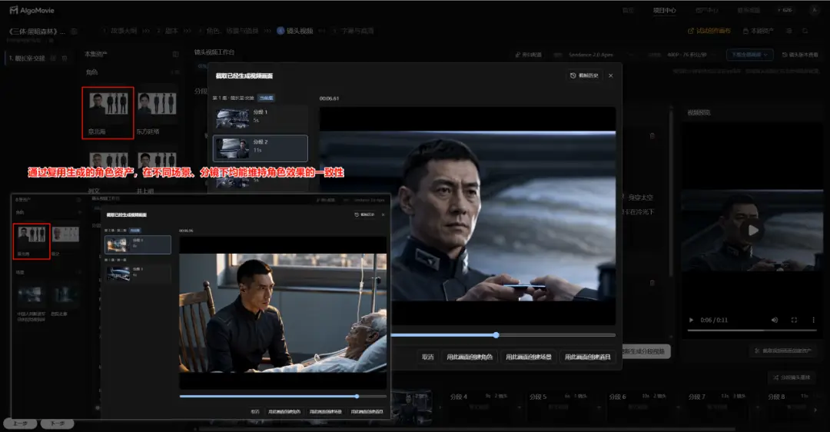Expand the 下载全部视频 dropdown button
830x432 pixels.
(749, 55)
